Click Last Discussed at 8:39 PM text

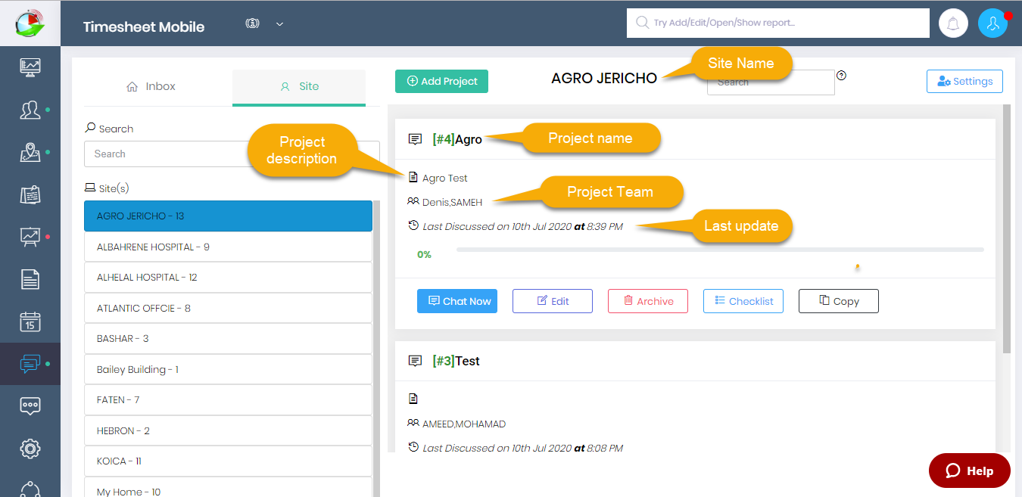(522, 226)
